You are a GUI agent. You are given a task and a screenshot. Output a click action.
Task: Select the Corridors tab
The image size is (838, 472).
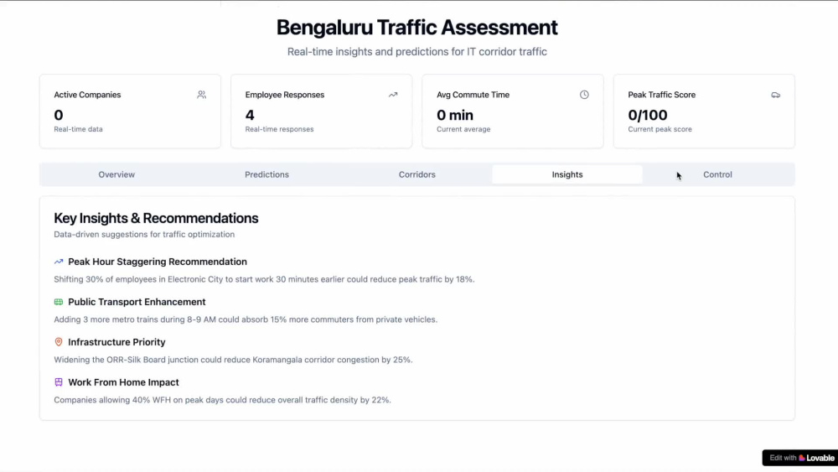[x=416, y=174]
